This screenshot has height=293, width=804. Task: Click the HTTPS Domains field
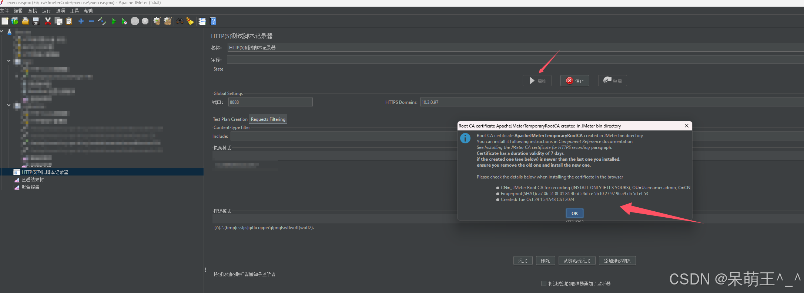point(612,102)
